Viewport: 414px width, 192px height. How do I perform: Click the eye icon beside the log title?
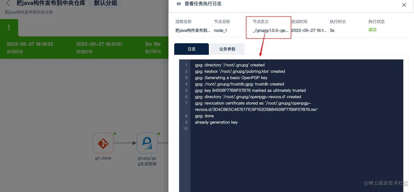(179, 4)
